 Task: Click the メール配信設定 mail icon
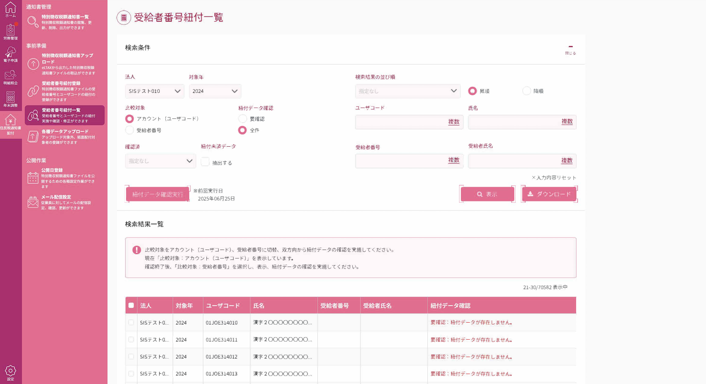point(33,202)
